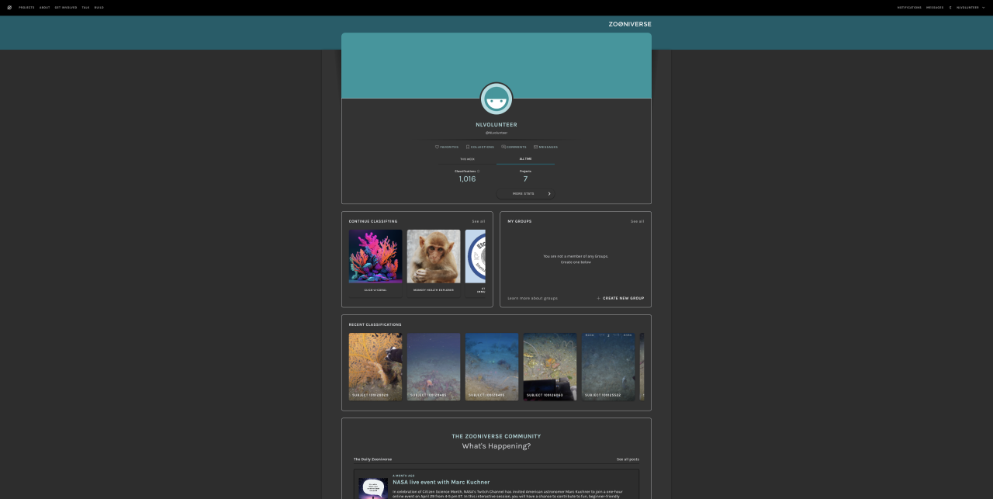993x499 pixels.
Task: Click the plus icon next to Create New Group
Action: (599, 298)
